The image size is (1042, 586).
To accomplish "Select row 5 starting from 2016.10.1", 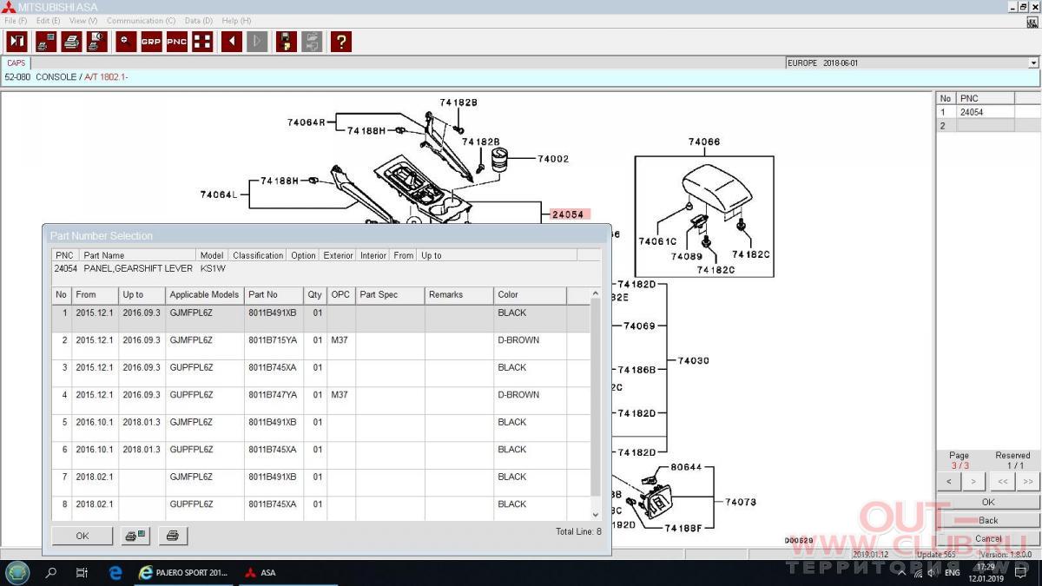I will 320,428.
